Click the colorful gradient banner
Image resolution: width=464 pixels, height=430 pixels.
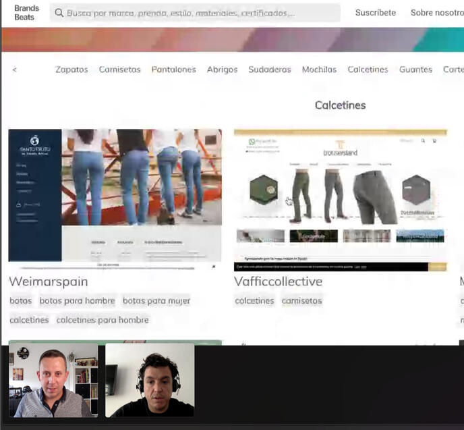click(233, 40)
